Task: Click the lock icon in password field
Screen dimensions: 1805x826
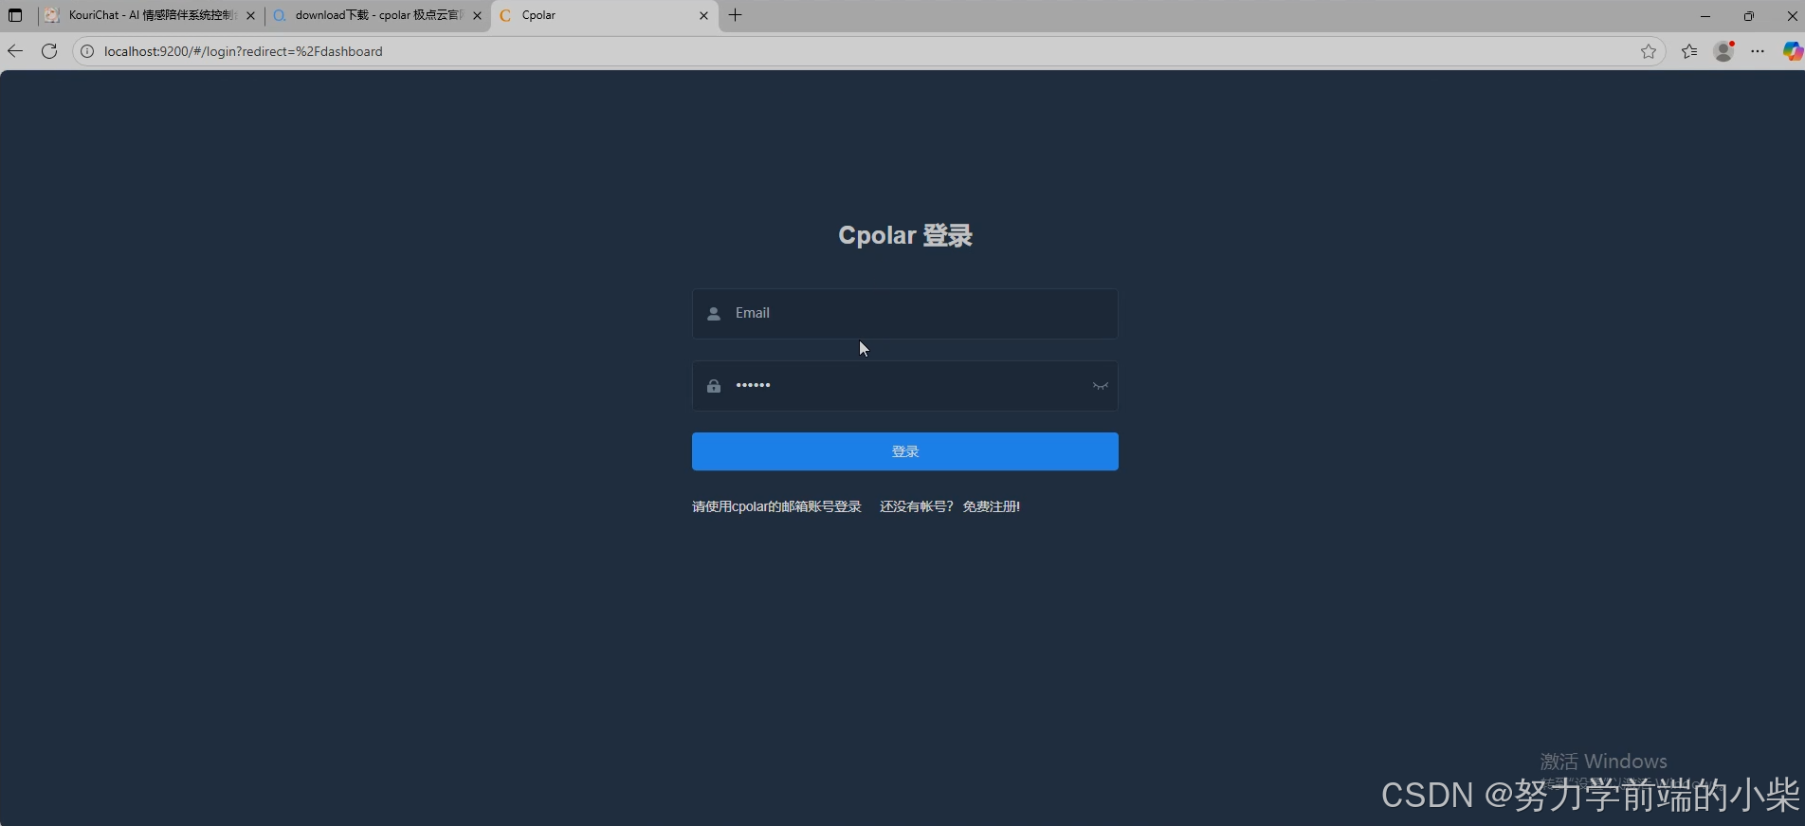Action: click(714, 386)
